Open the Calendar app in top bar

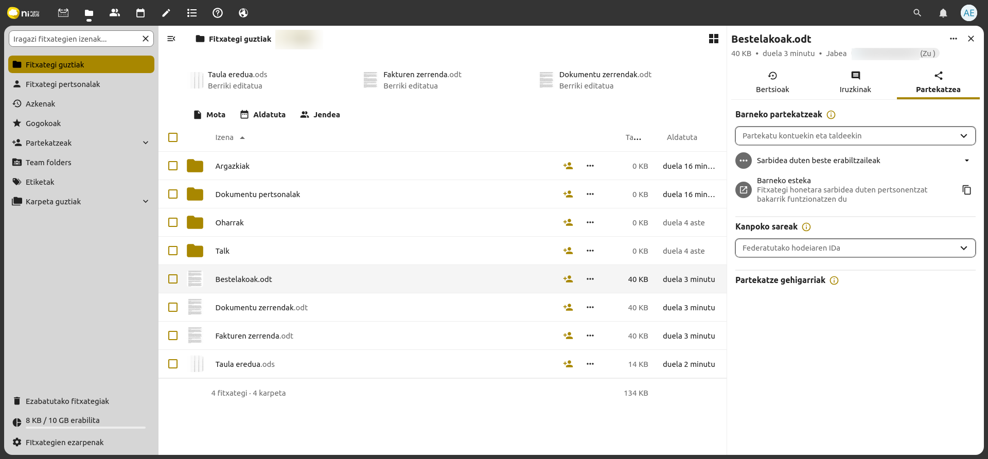click(x=140, y=13)
